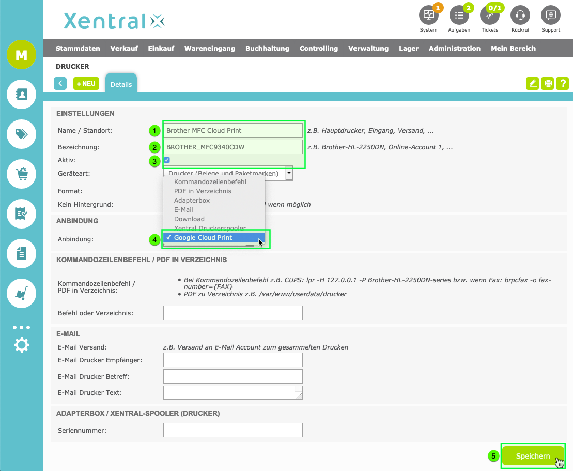The width and height of the screenshot is (573, 471).
Task: Click the Speichern button
Action: [x=533, y=456]
